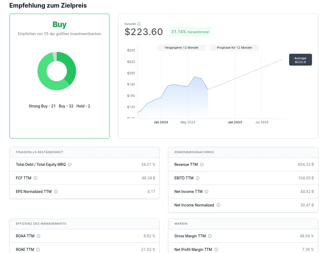Click the EBITD TTM info icon
This screenshot has height=253, width=334.
coord(198,178)
